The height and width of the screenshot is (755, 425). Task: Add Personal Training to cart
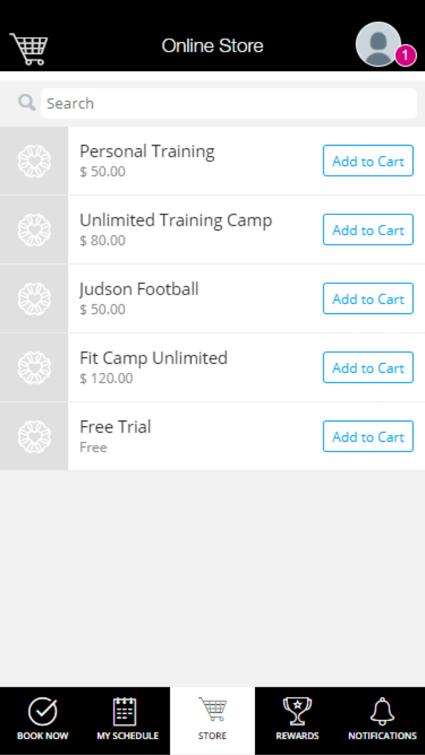coord(368,161)
